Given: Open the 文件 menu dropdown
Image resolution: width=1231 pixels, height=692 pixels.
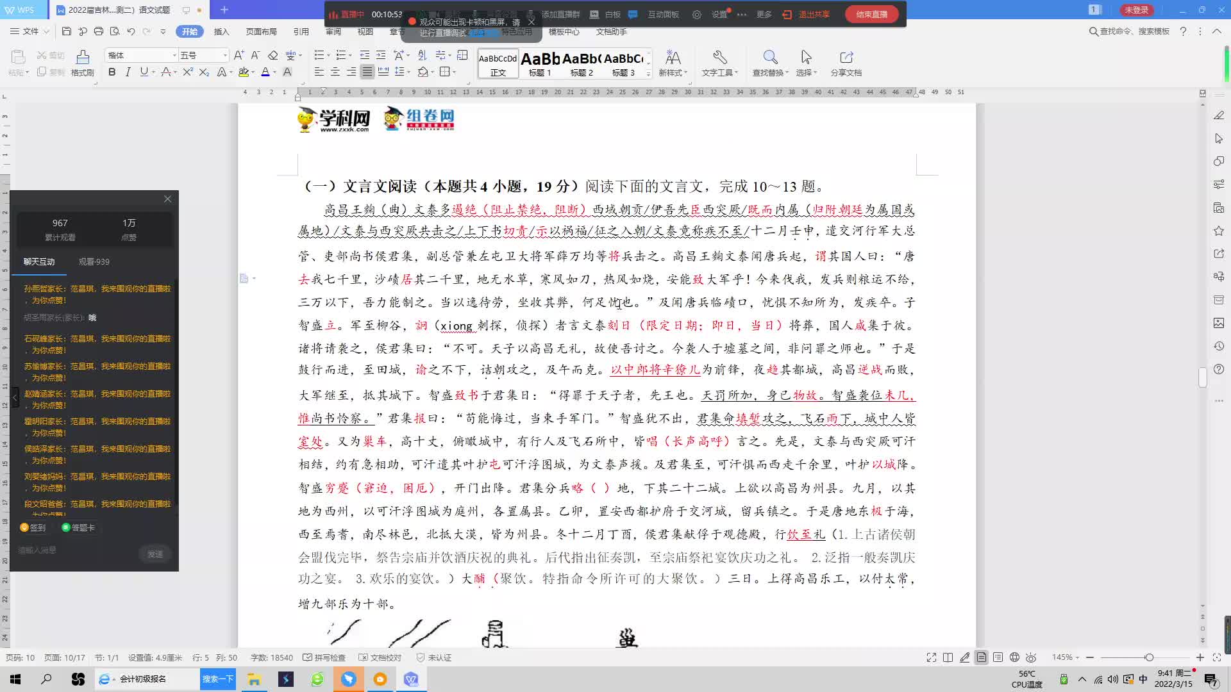Looking at the screenshot, I should pyautogui.click(x=29, y=31).
